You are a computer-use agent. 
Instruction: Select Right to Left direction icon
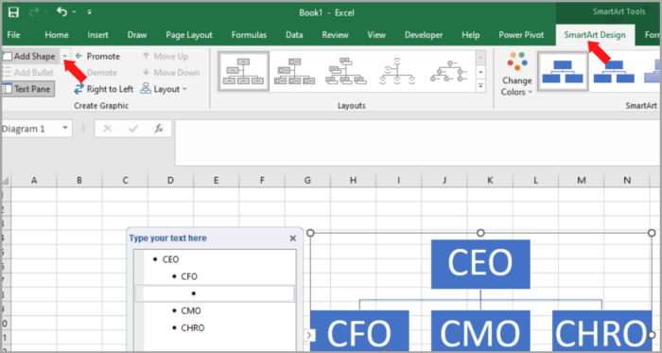point(78,89)
